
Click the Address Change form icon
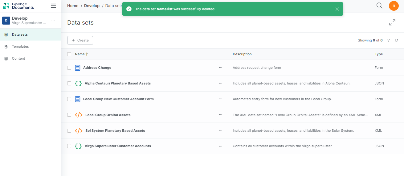[78, 68]
